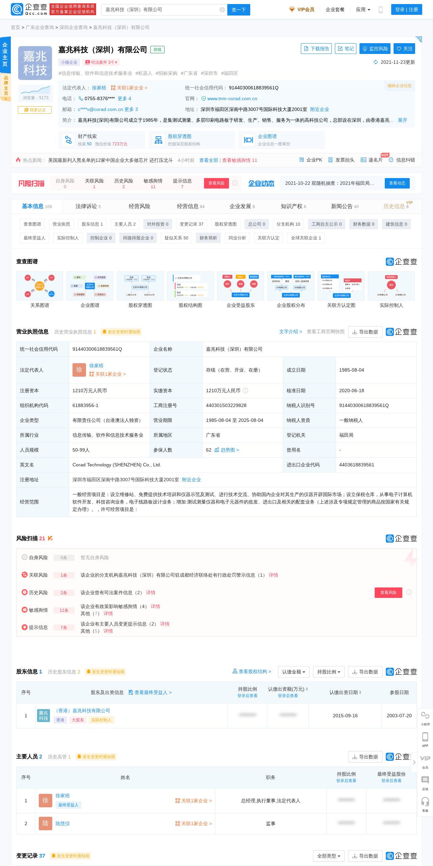Open 信息纠错 correction tool
This screenshot has width=433, height=866.
coord(402,160)
